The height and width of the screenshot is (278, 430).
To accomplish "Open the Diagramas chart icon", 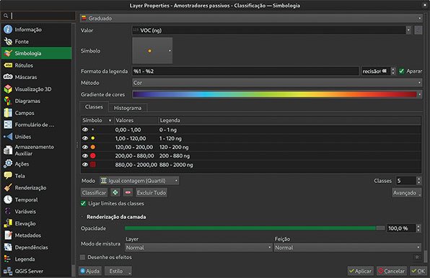I will 8,101.
